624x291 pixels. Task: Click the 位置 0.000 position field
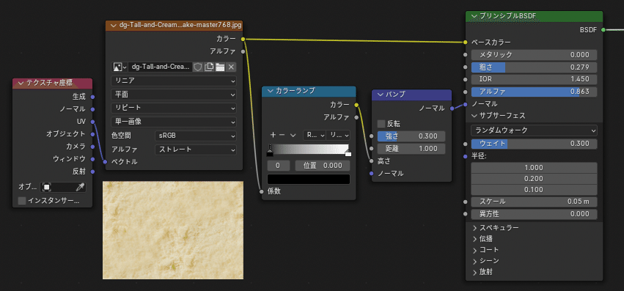pos(323,166)
